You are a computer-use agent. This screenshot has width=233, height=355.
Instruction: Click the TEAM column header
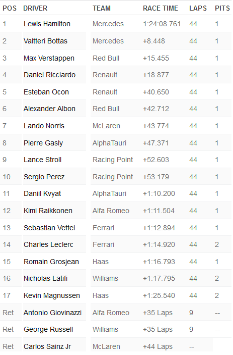coord(102,9)
